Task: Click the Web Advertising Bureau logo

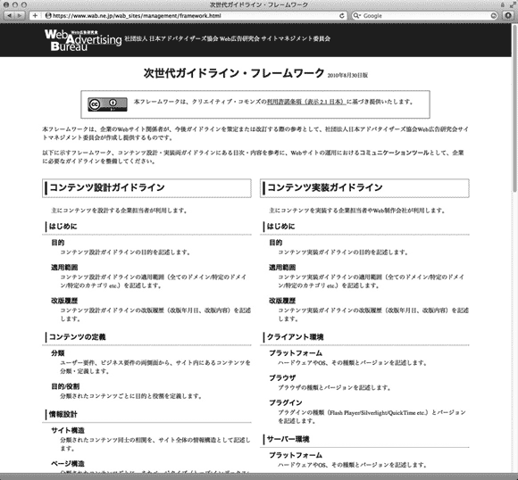Action: [x=83, y=40]
